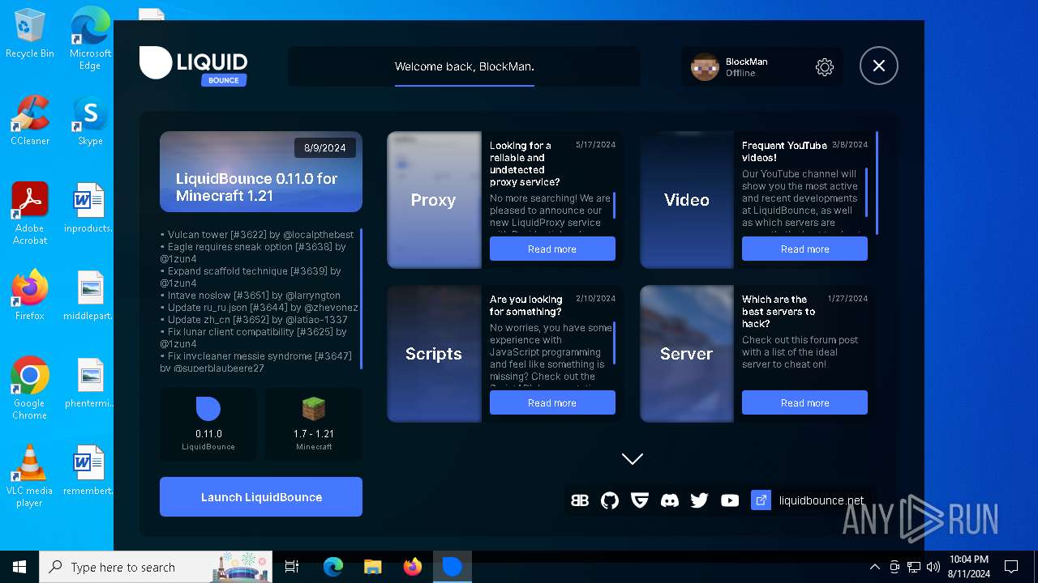Open the Discord icon link
The width and height of the screenshot is (1038, 583).
[670, 500]
